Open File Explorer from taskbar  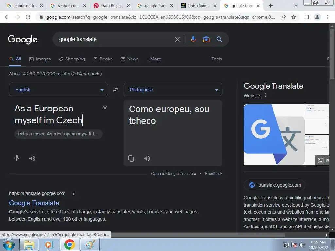coord(29,245)
